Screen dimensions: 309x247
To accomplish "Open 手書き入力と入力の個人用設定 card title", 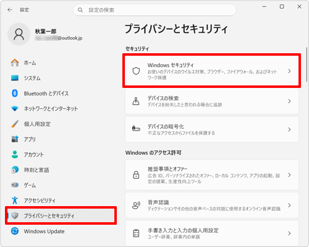I will [x=183, y=230].
